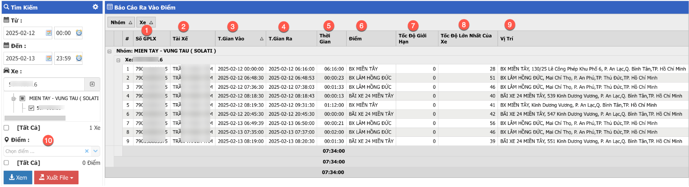Toggle the MIEN TAY - VUNG TAU group checkbox
The height and width of the screenshot is (187, 689).
coord(22,98)
